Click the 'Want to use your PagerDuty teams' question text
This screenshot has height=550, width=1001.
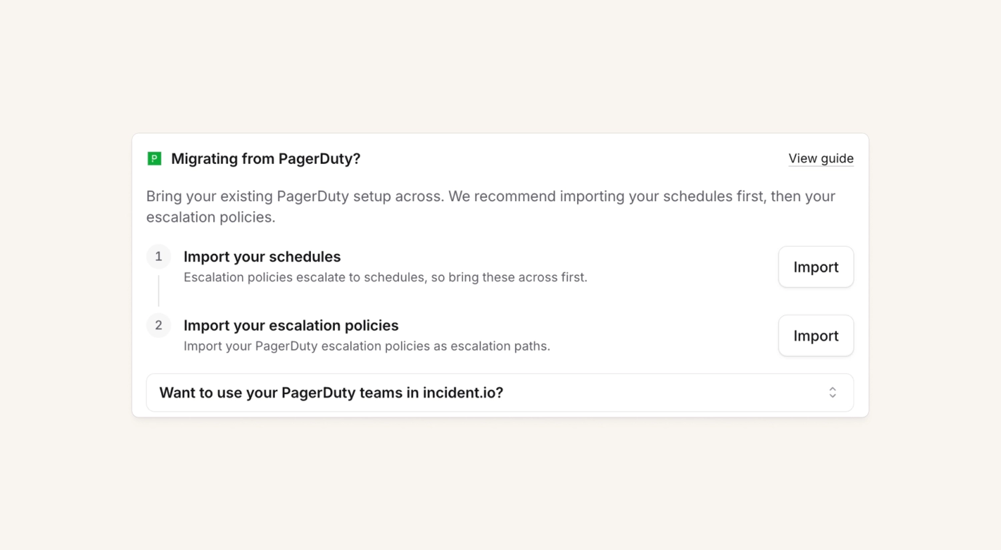coord(331,393)
